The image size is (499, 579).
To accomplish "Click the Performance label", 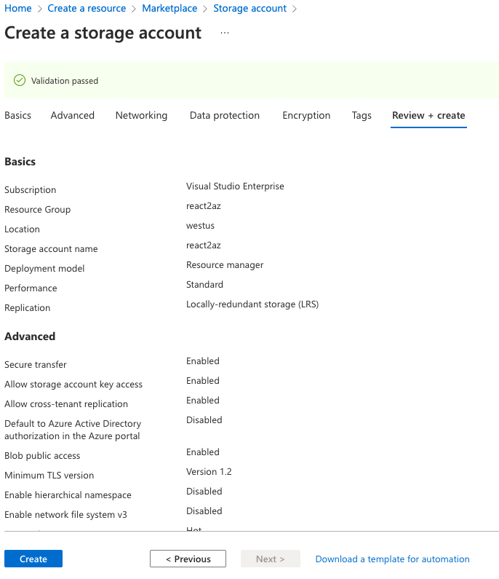I will point(31,288).
